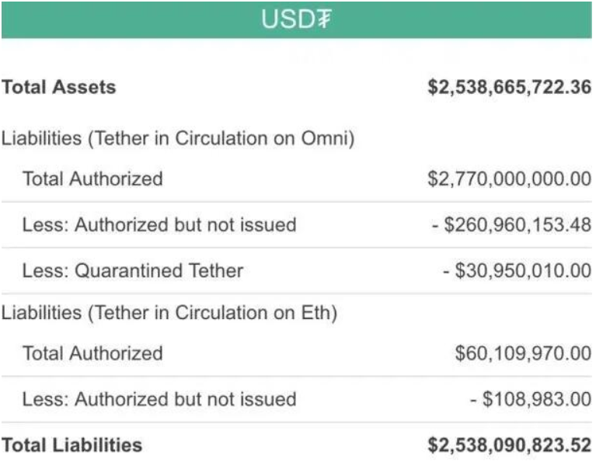Click Total Authorized under the Omni section

pos(92,179)
